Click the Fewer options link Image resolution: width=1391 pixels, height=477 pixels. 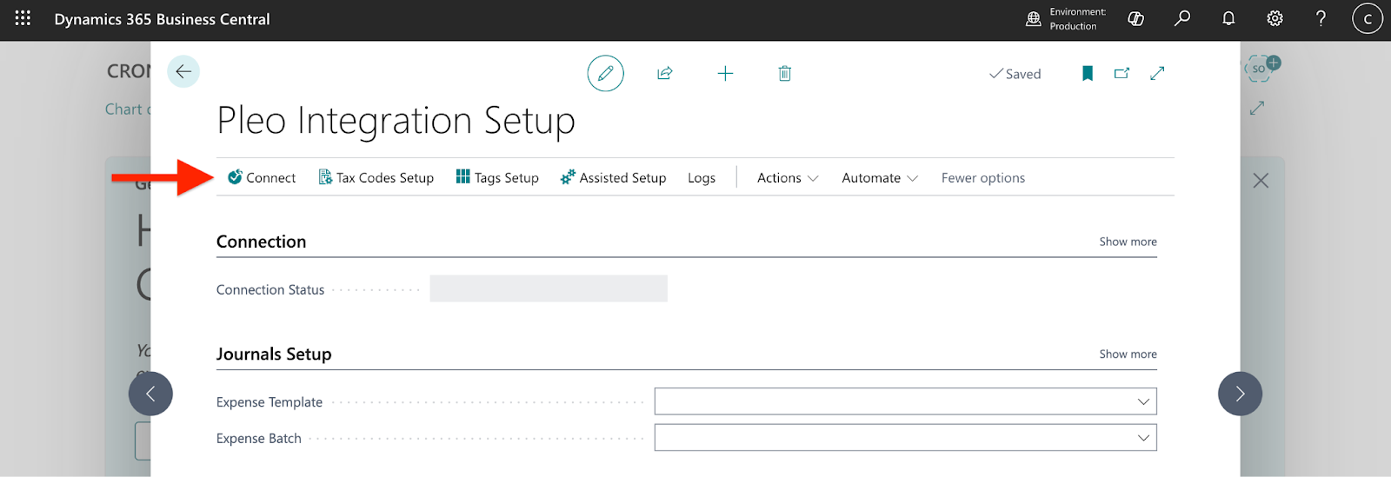(x=982, y=178)
